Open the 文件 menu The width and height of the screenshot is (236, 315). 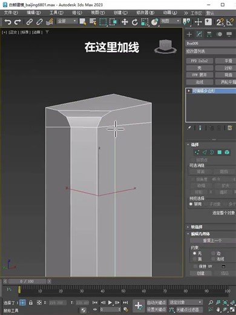(11, 13)
